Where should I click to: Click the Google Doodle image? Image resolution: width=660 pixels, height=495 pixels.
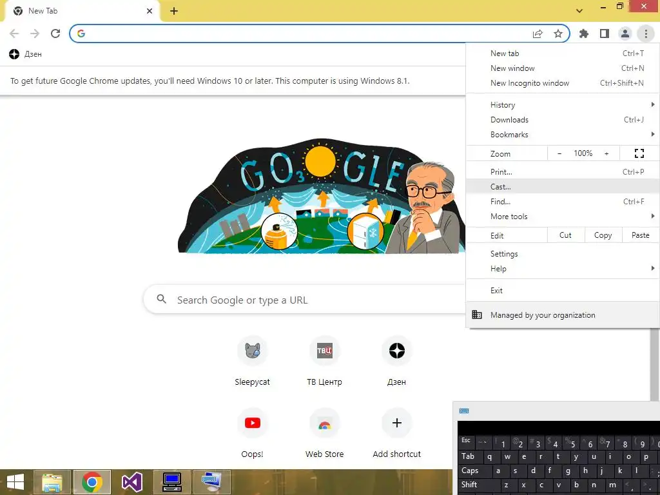coord(322,196)
